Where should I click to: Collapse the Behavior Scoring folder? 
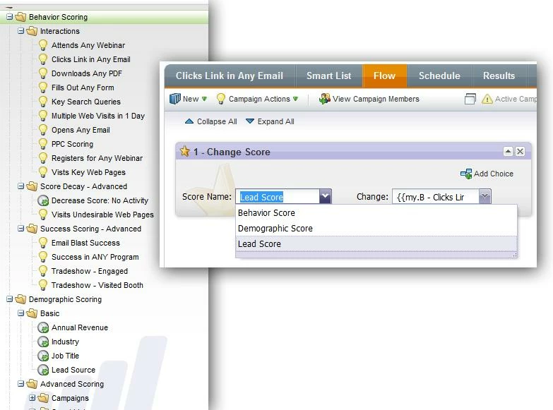[x=9, y=16]
